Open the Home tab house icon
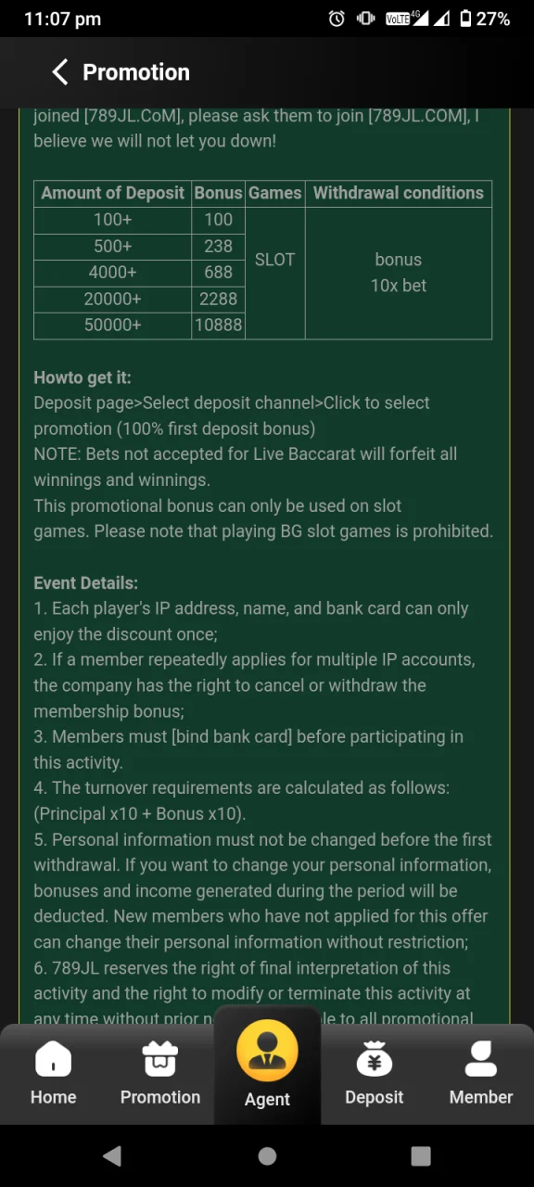The height and width of the screenshot is (1187, 534). click(53, 1058)
